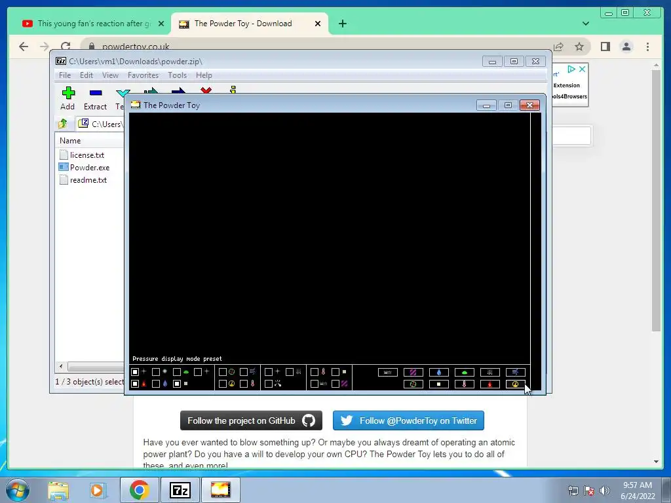The image size is (671, 503).
Task: Open Windows Media Player from the taskbar
Action: tap(97, 490)
